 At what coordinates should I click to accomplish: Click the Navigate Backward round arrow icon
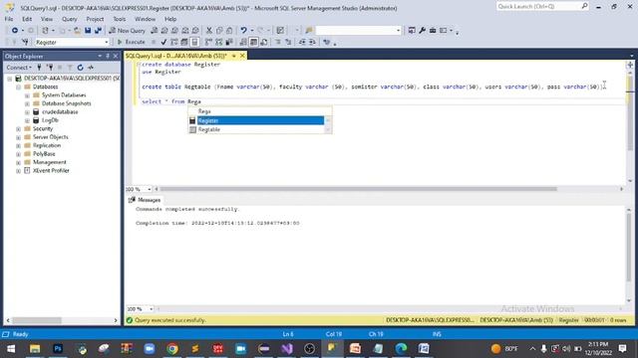click(x=15, y=31)
